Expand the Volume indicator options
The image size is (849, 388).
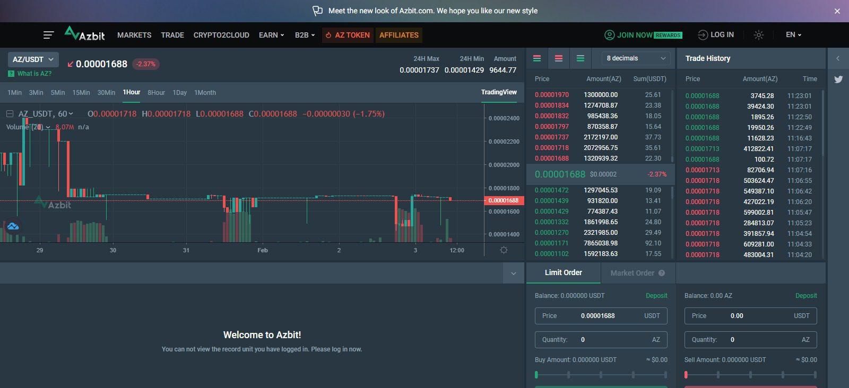(48, 127)
